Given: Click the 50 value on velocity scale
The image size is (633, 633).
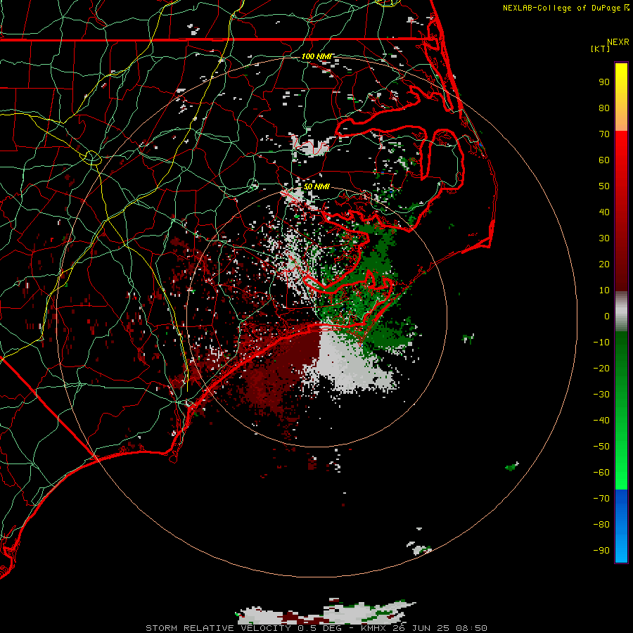Looking at the screenshot, I should point(604,186).
